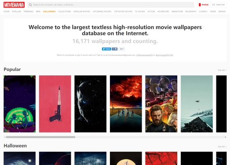The height and width of the screenshot is (165, 230).
Task: Switch to Phone wallpaper mode
Action: 204,5
